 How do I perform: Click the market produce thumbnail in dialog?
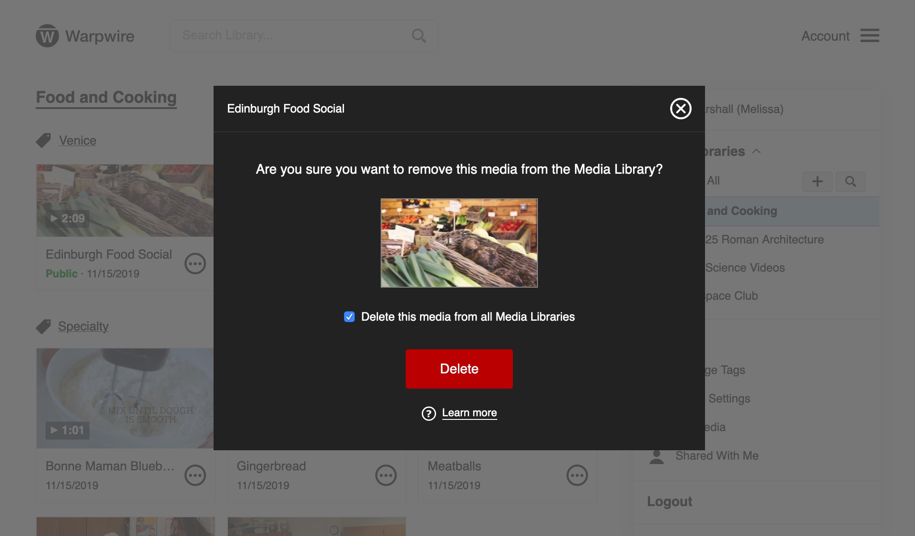coord(459,243)
